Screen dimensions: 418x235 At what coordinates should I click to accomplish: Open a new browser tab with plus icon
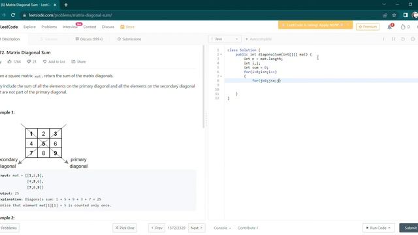[x=66, y=5]
